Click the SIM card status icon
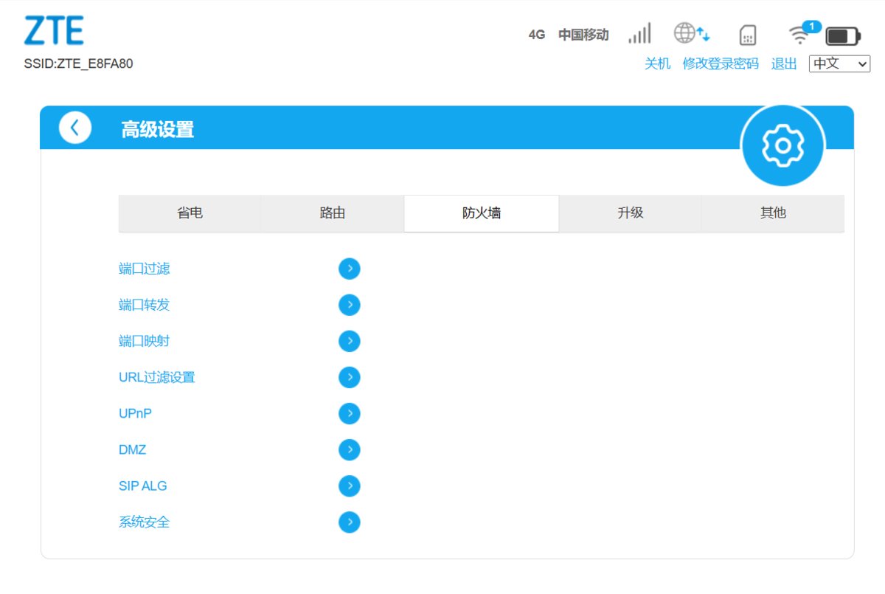 coord(748,35)
